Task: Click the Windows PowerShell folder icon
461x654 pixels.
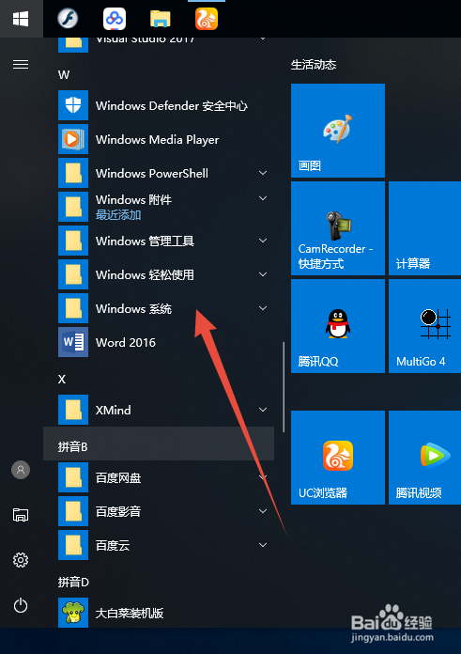Action: point(73,173)
